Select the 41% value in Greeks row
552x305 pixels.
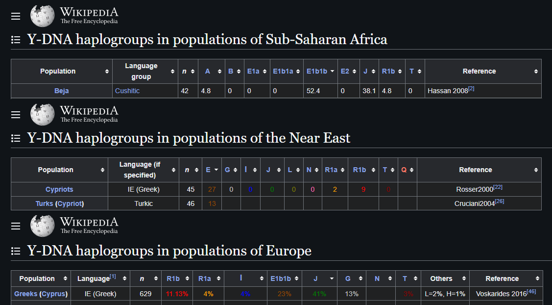point(320,294)
